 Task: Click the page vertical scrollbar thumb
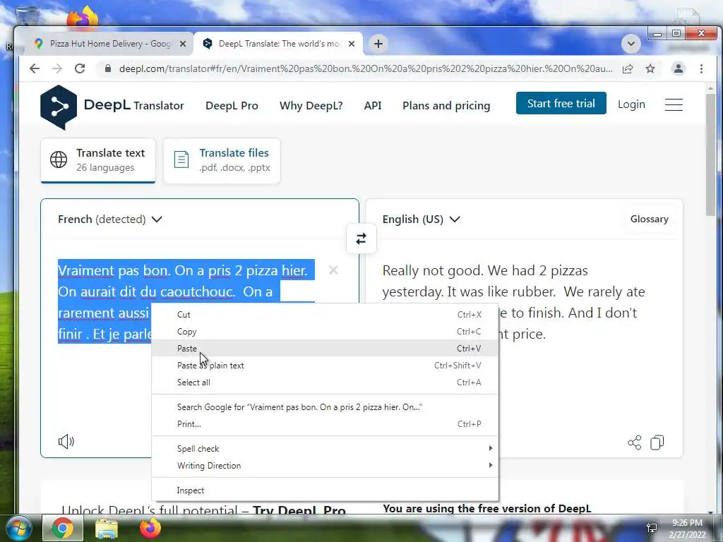[x=710, y=155]
